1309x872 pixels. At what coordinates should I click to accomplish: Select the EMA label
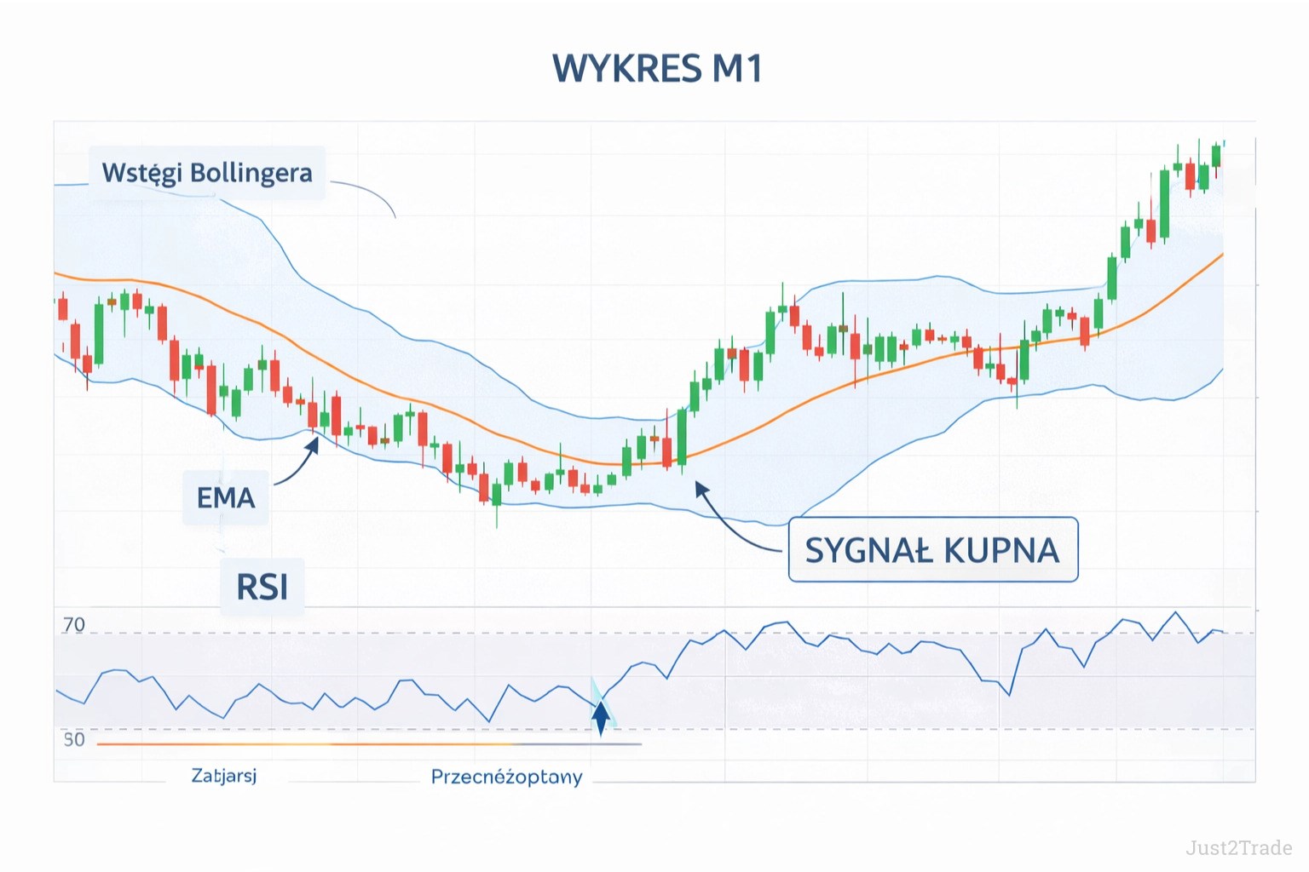pos(226,497)
